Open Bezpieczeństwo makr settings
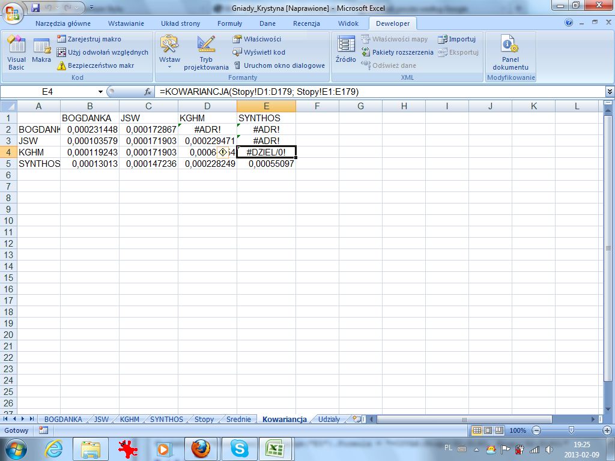The width and height of the screenshot is (615, 461). pyautogui.click(x=95, y=65)
